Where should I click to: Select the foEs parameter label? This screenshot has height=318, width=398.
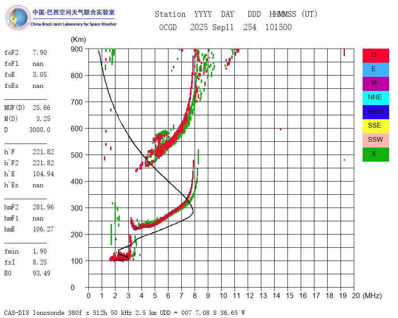pos(11,86)
